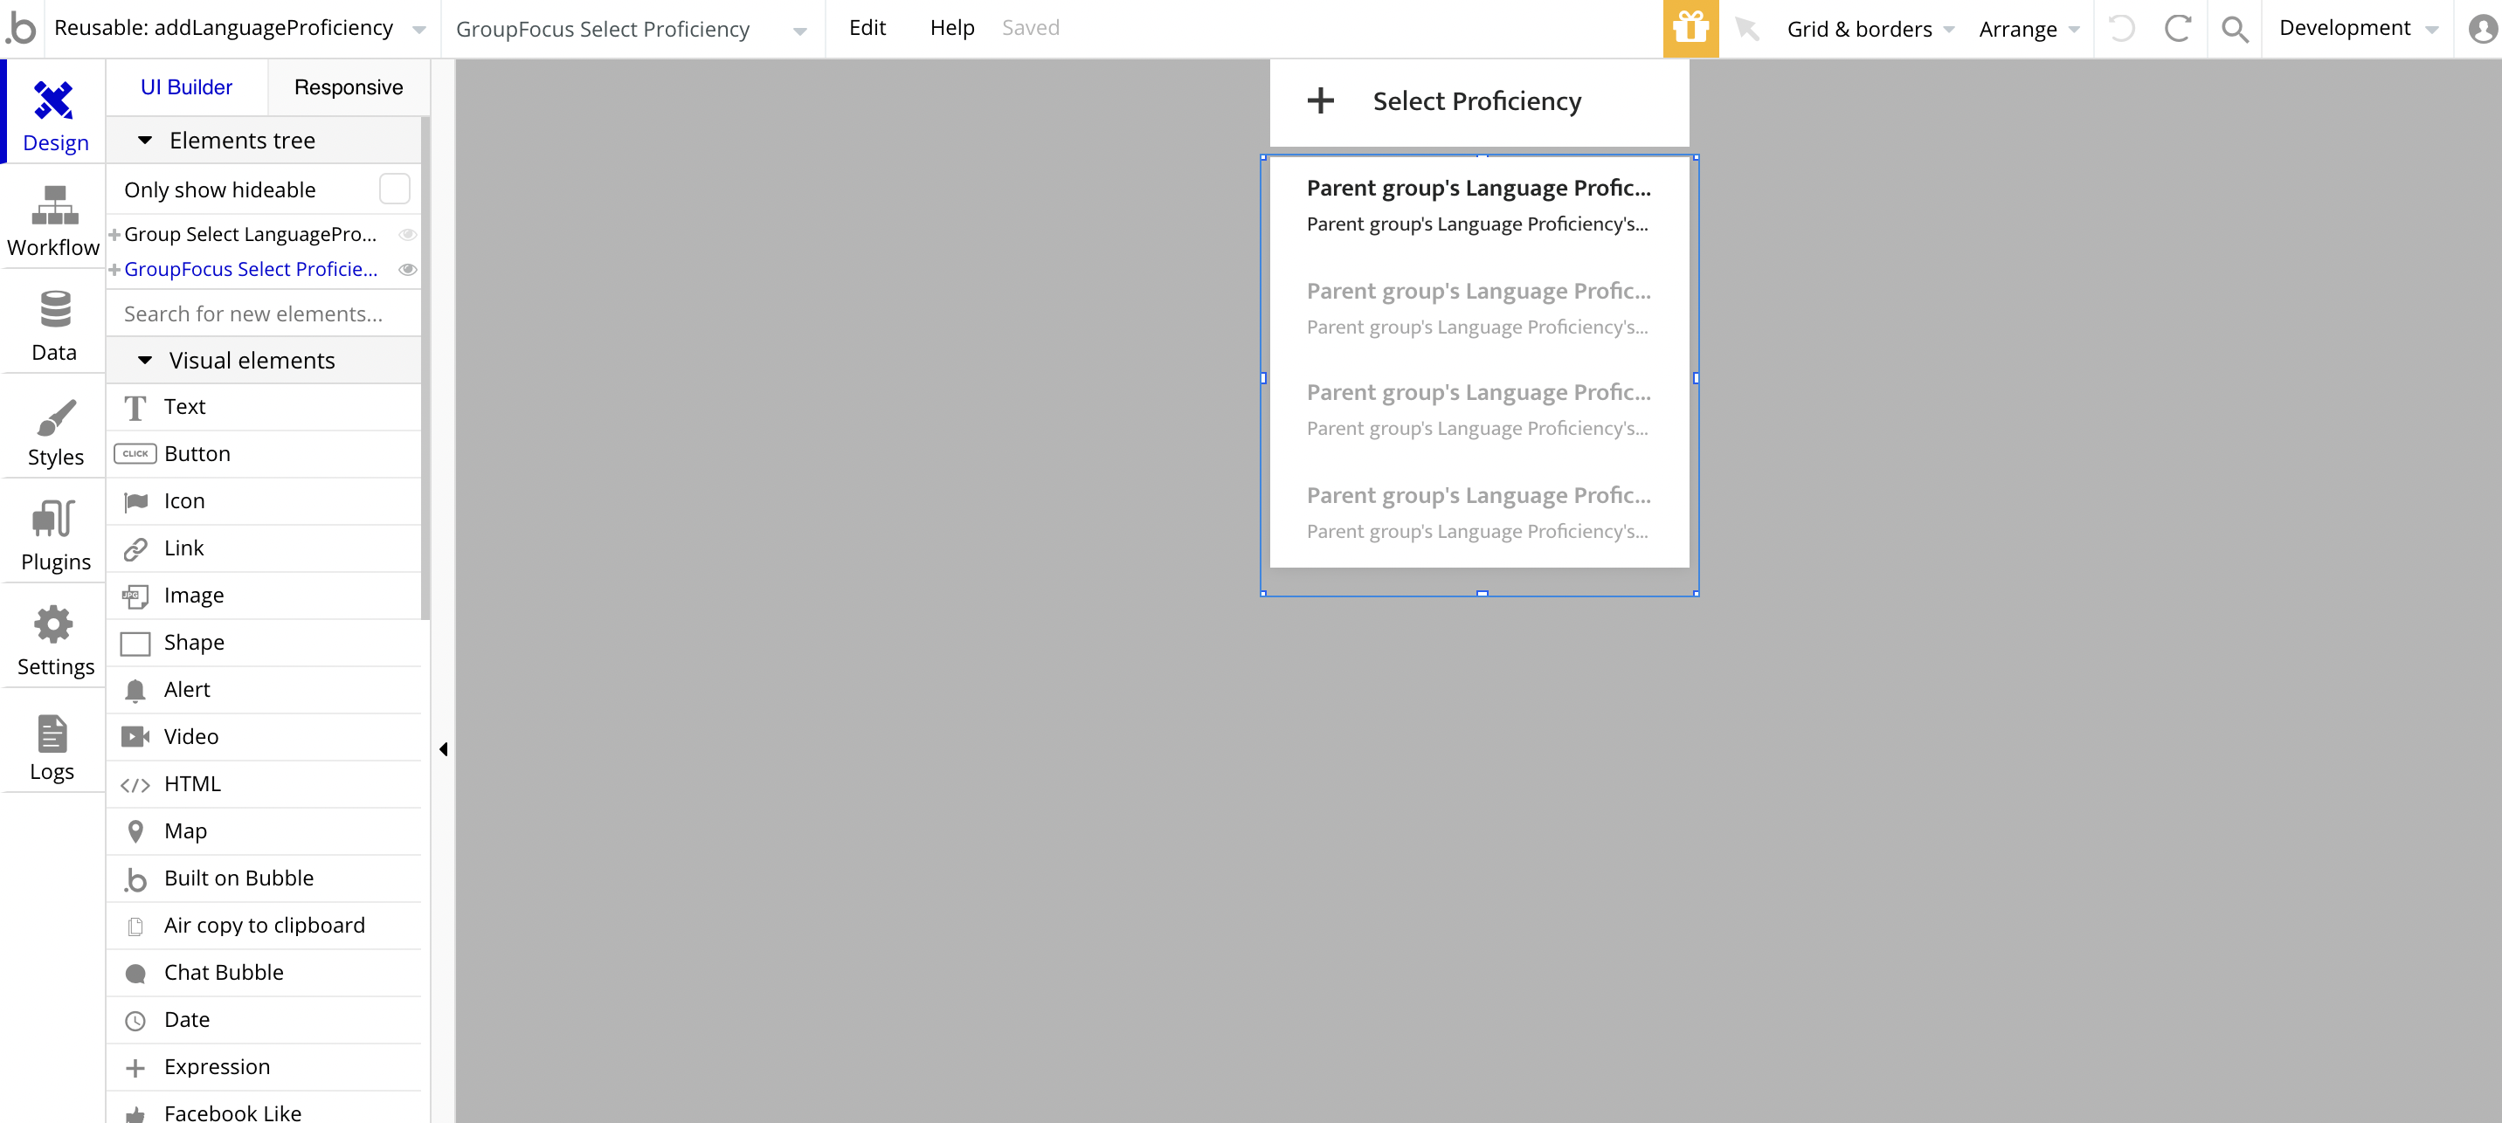Toggle Only show hideable checkbox
Screen dimensions: 2502x1123
pyautogui.click(x=394, y=189)
